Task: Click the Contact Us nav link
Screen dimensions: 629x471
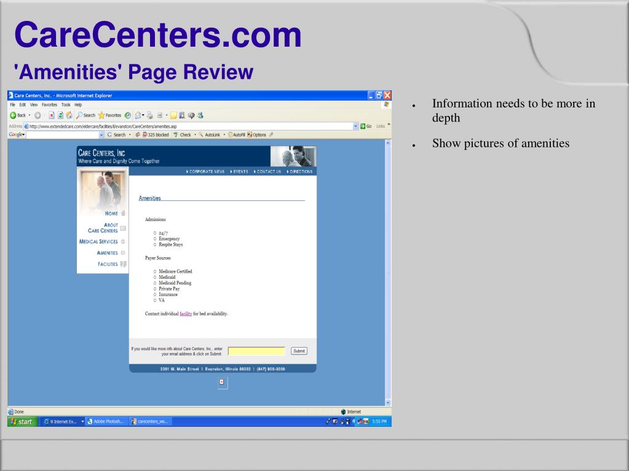Action: click(x=267, y=171)
